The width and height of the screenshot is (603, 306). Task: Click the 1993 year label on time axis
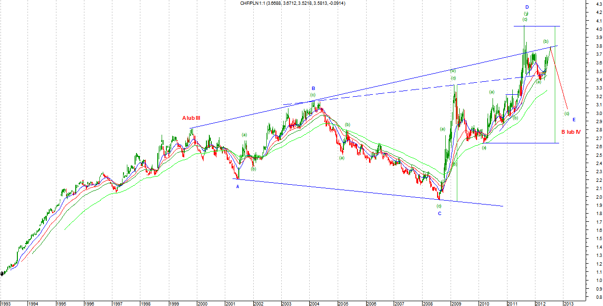pos(6,303)
